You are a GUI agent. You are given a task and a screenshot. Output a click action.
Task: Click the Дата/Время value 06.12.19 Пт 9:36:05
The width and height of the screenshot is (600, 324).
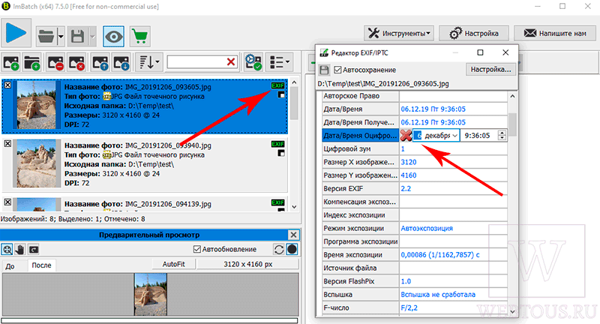point(433,109)
